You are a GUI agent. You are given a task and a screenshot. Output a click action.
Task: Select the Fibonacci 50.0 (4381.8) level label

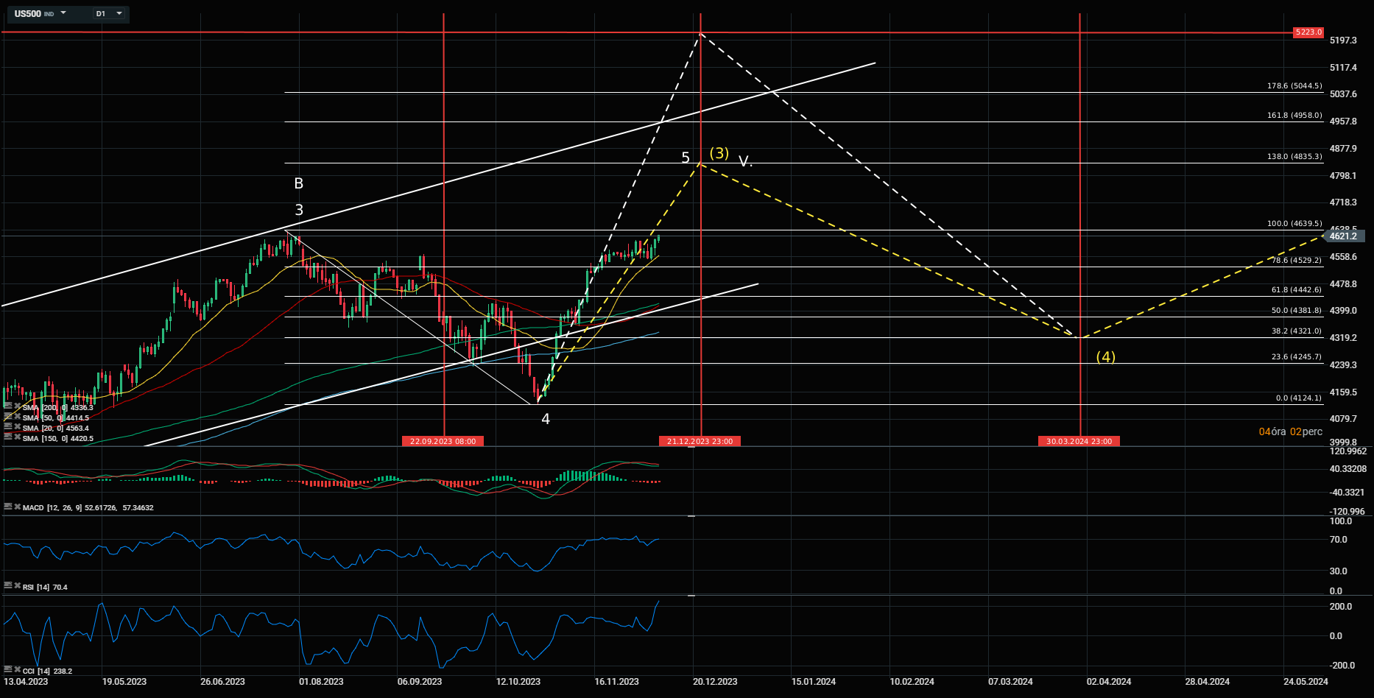[1297, 311]
